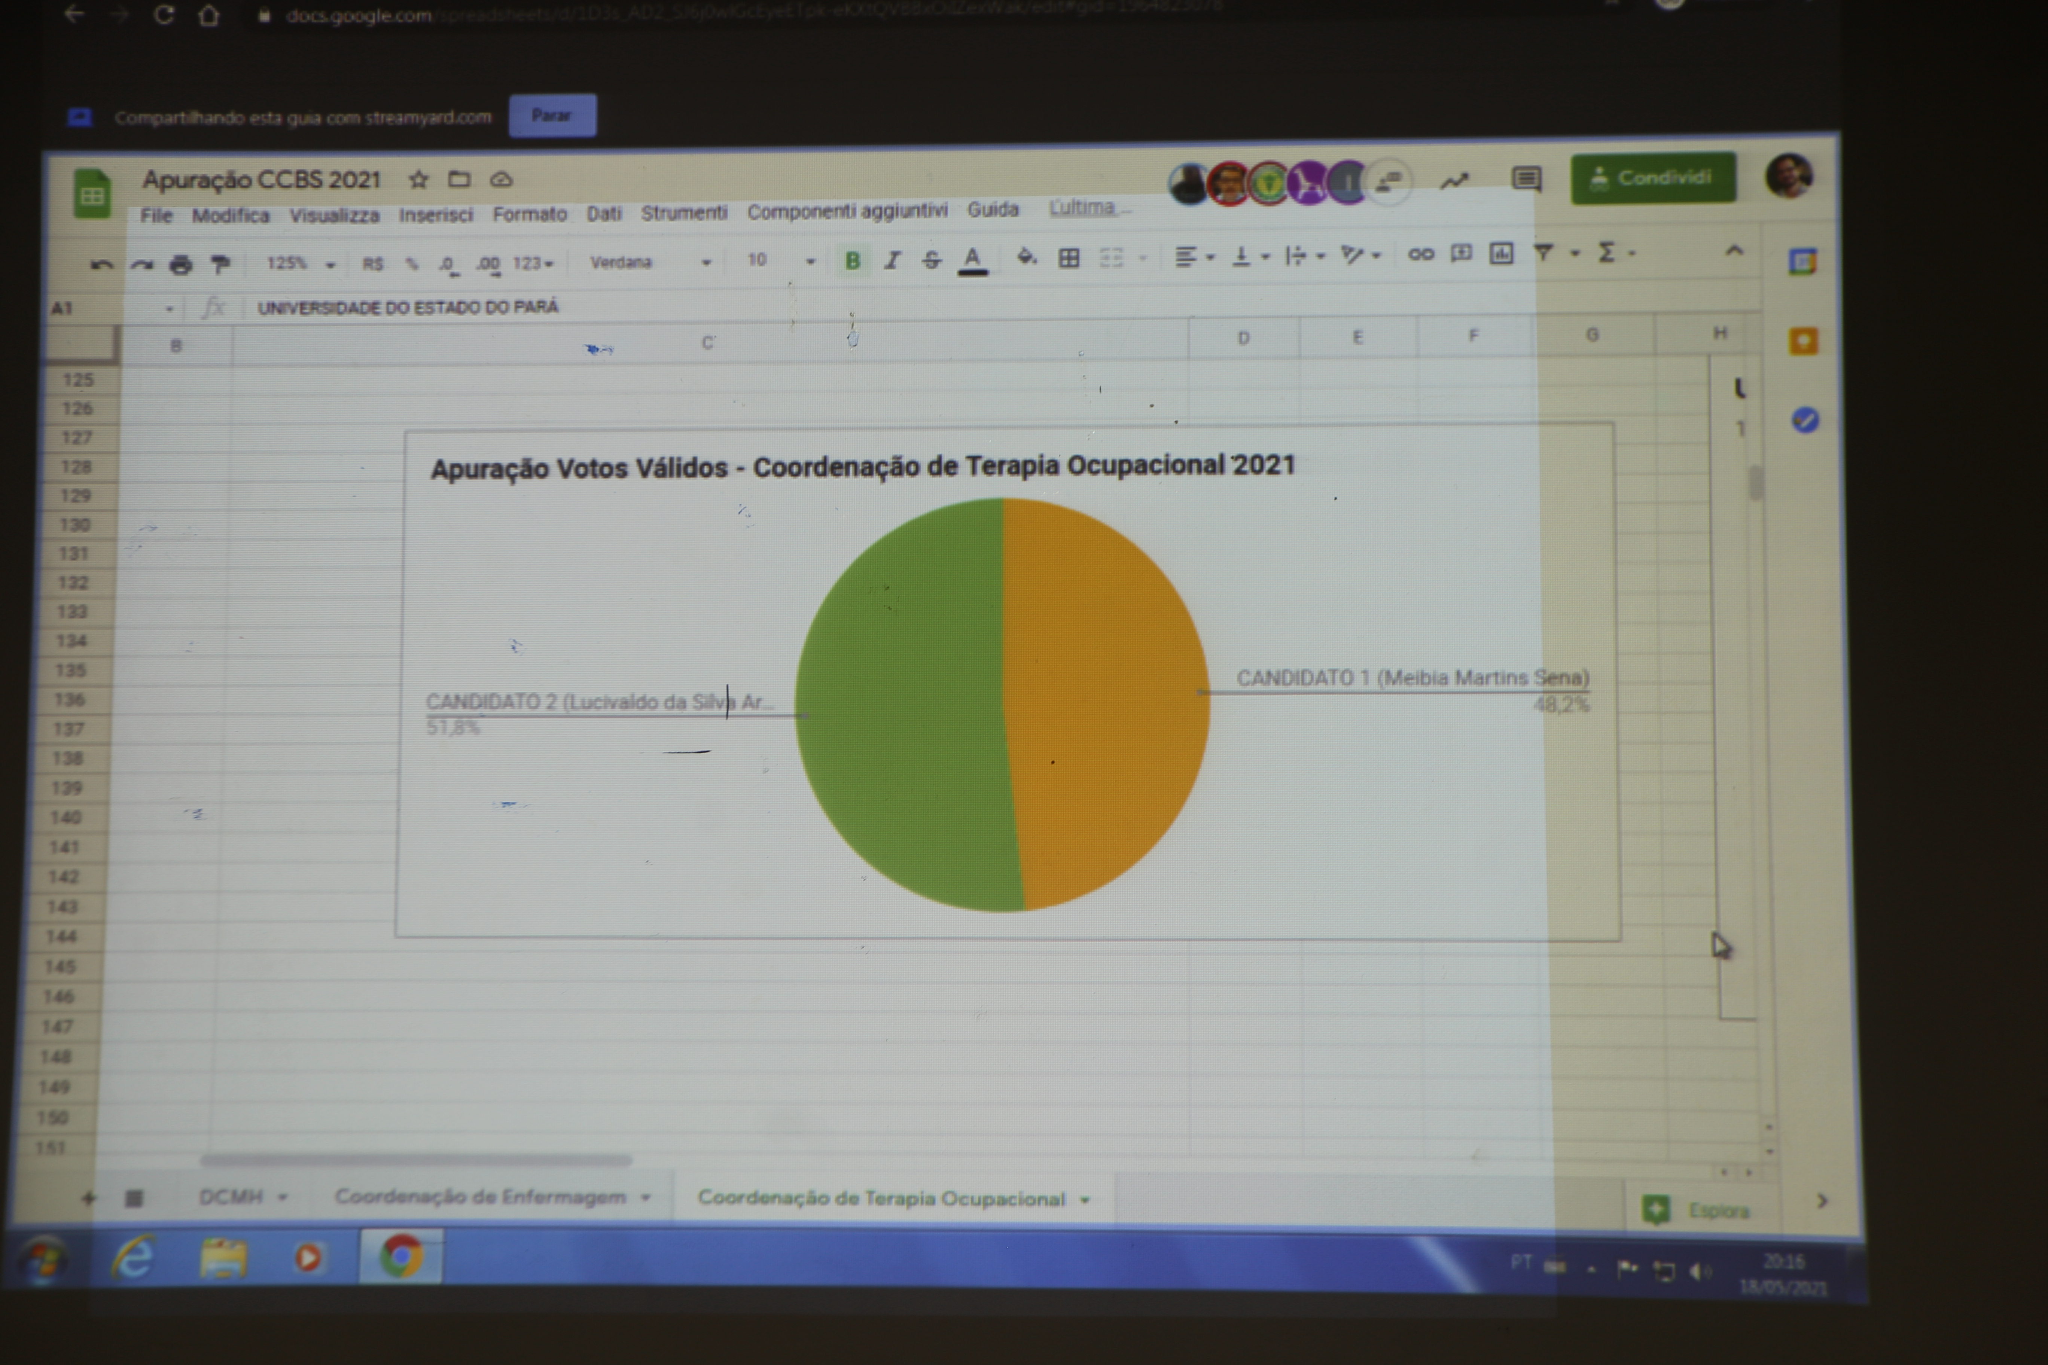Switch to Coordenação de Enfermagem sheet tab

coord(481,1197)
